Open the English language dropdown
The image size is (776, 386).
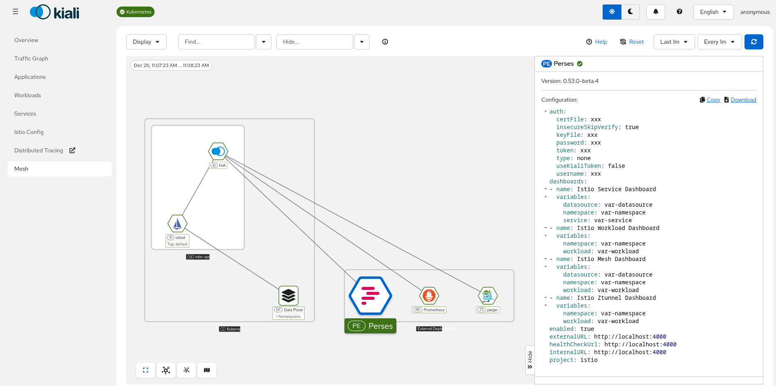(x=713, y=12)
